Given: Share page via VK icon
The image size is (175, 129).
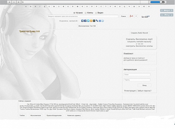Looking at the screenshot, I should [82, 21].
